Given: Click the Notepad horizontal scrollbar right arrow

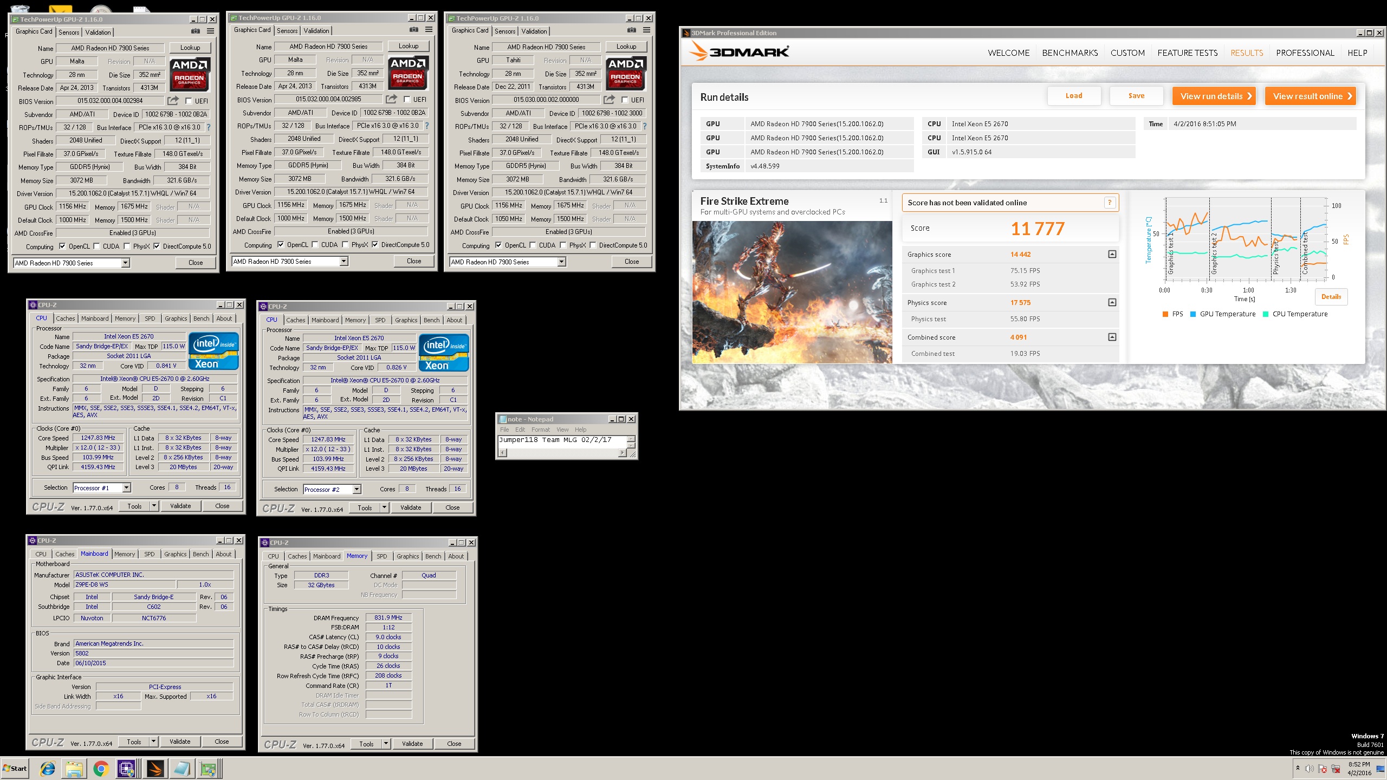Looking at the screenshot, I should (x=622, y=453).
